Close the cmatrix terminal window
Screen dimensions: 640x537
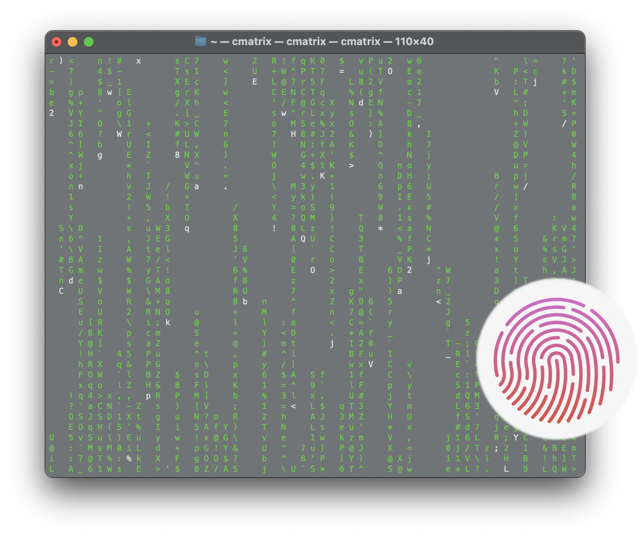point(56,42)
